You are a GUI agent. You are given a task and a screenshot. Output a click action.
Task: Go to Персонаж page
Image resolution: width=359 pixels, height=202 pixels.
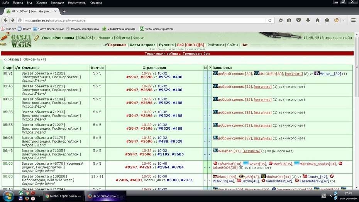(x=117, y=45)
